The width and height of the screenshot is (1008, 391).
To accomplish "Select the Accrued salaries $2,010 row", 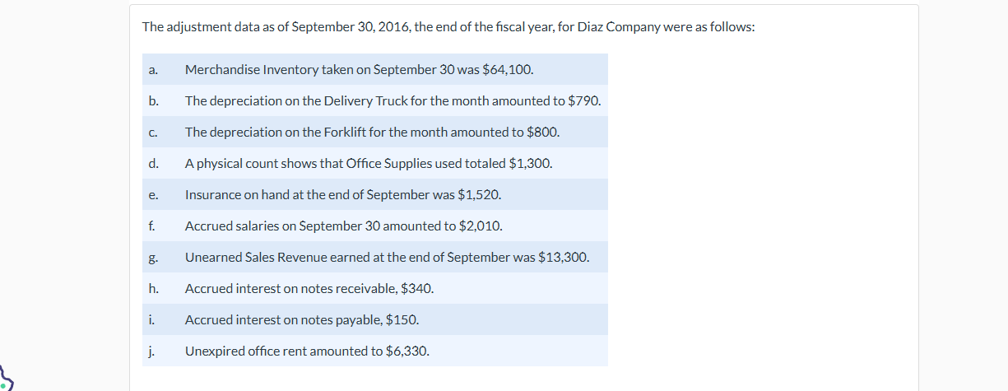I will (375, 226).
